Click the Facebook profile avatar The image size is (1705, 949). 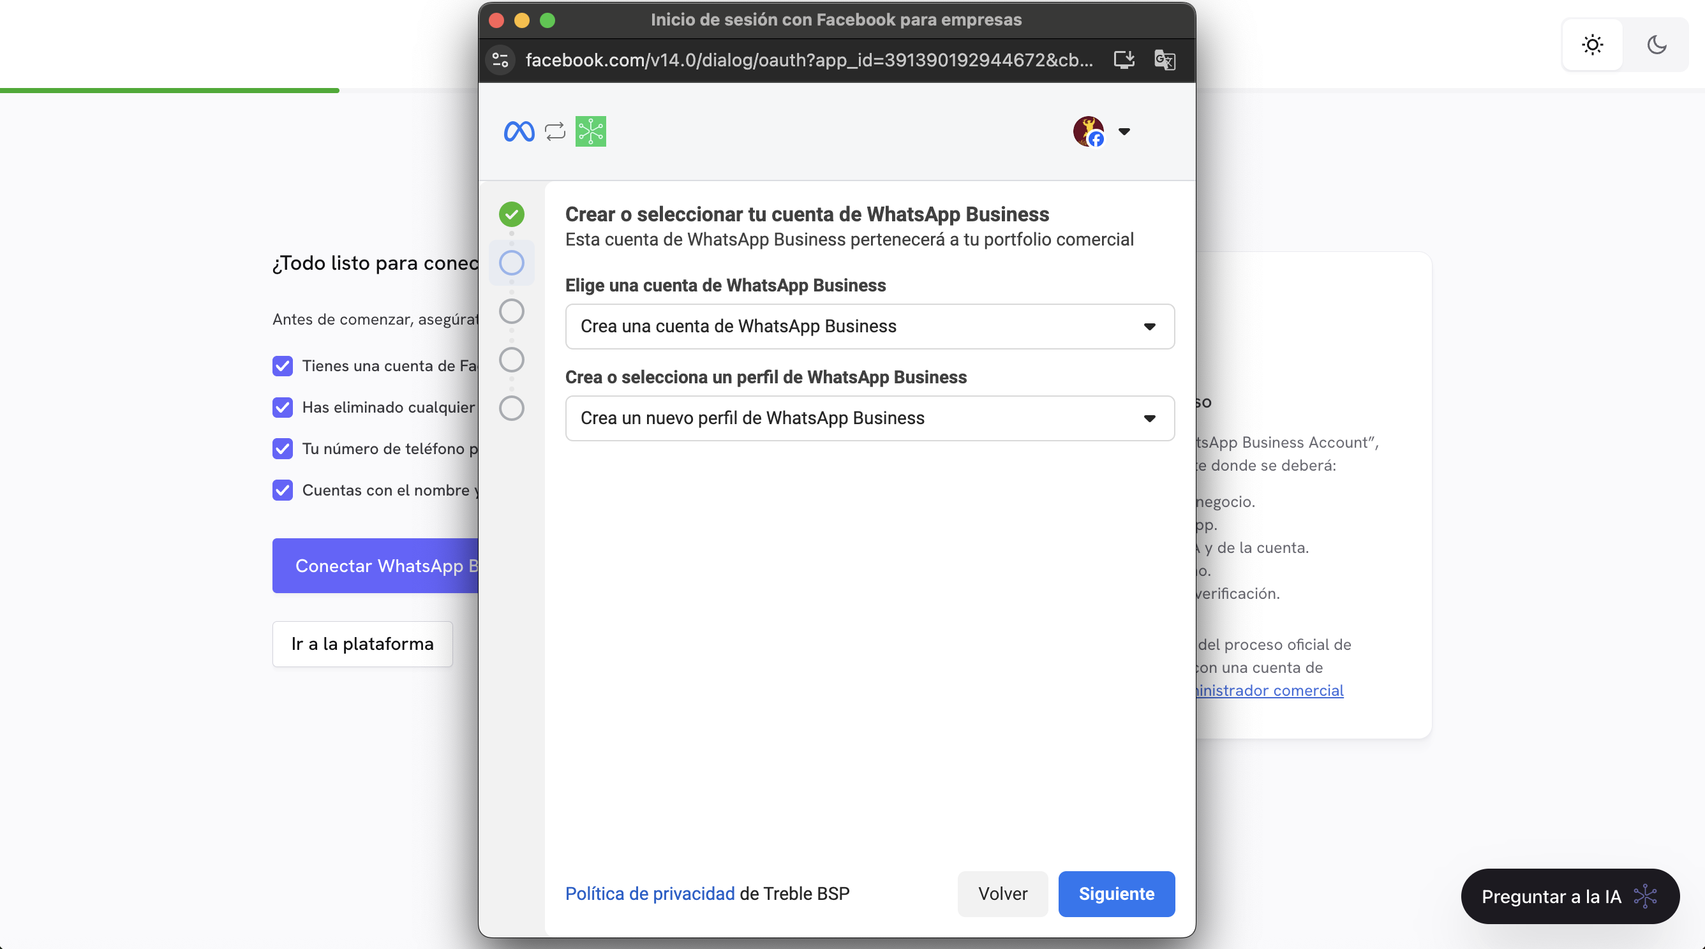[x=1089, y=131]
